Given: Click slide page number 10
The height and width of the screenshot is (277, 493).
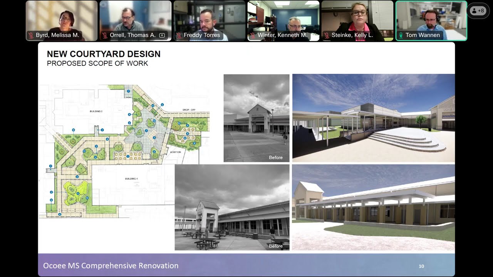Looking at the screenshot, I should (421, 266).
